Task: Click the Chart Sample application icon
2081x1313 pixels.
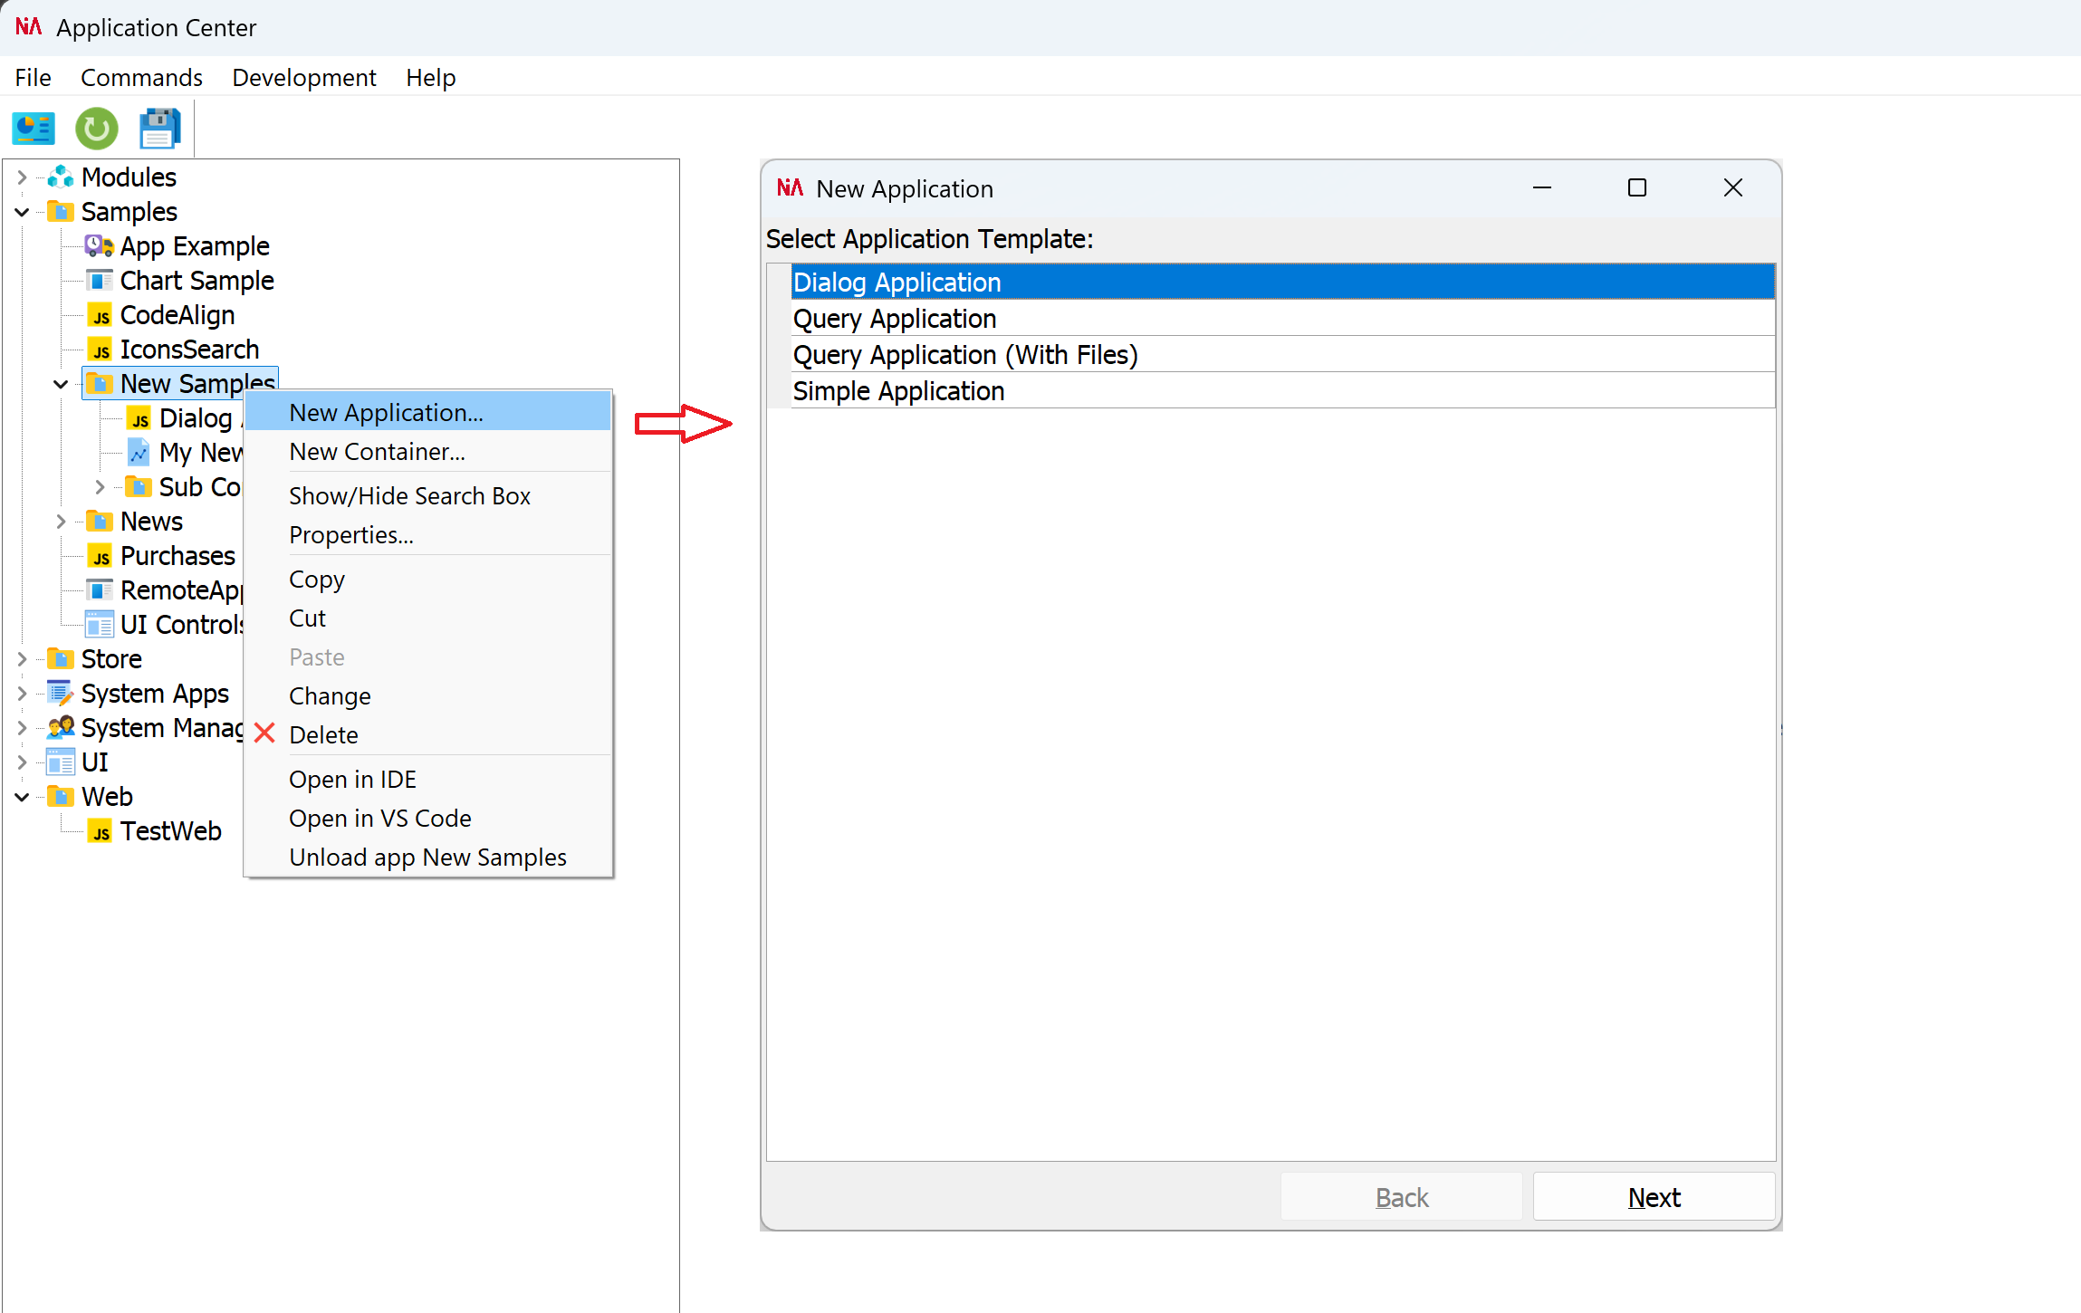Action: click(100, 280)
